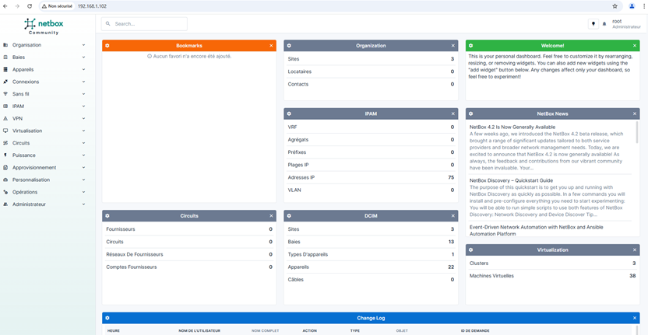Expand the Virtualisation sidebar menu
The width and height of the screenshot is (648, 335).
click(44, 131)
